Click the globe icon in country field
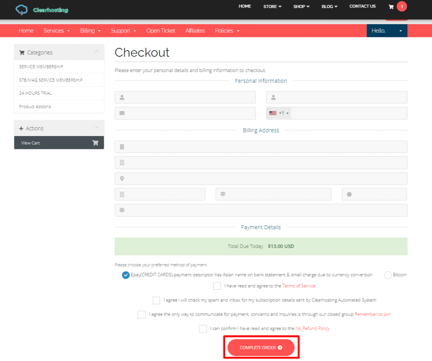The image size is (432, 361). (x=122, y=210)
